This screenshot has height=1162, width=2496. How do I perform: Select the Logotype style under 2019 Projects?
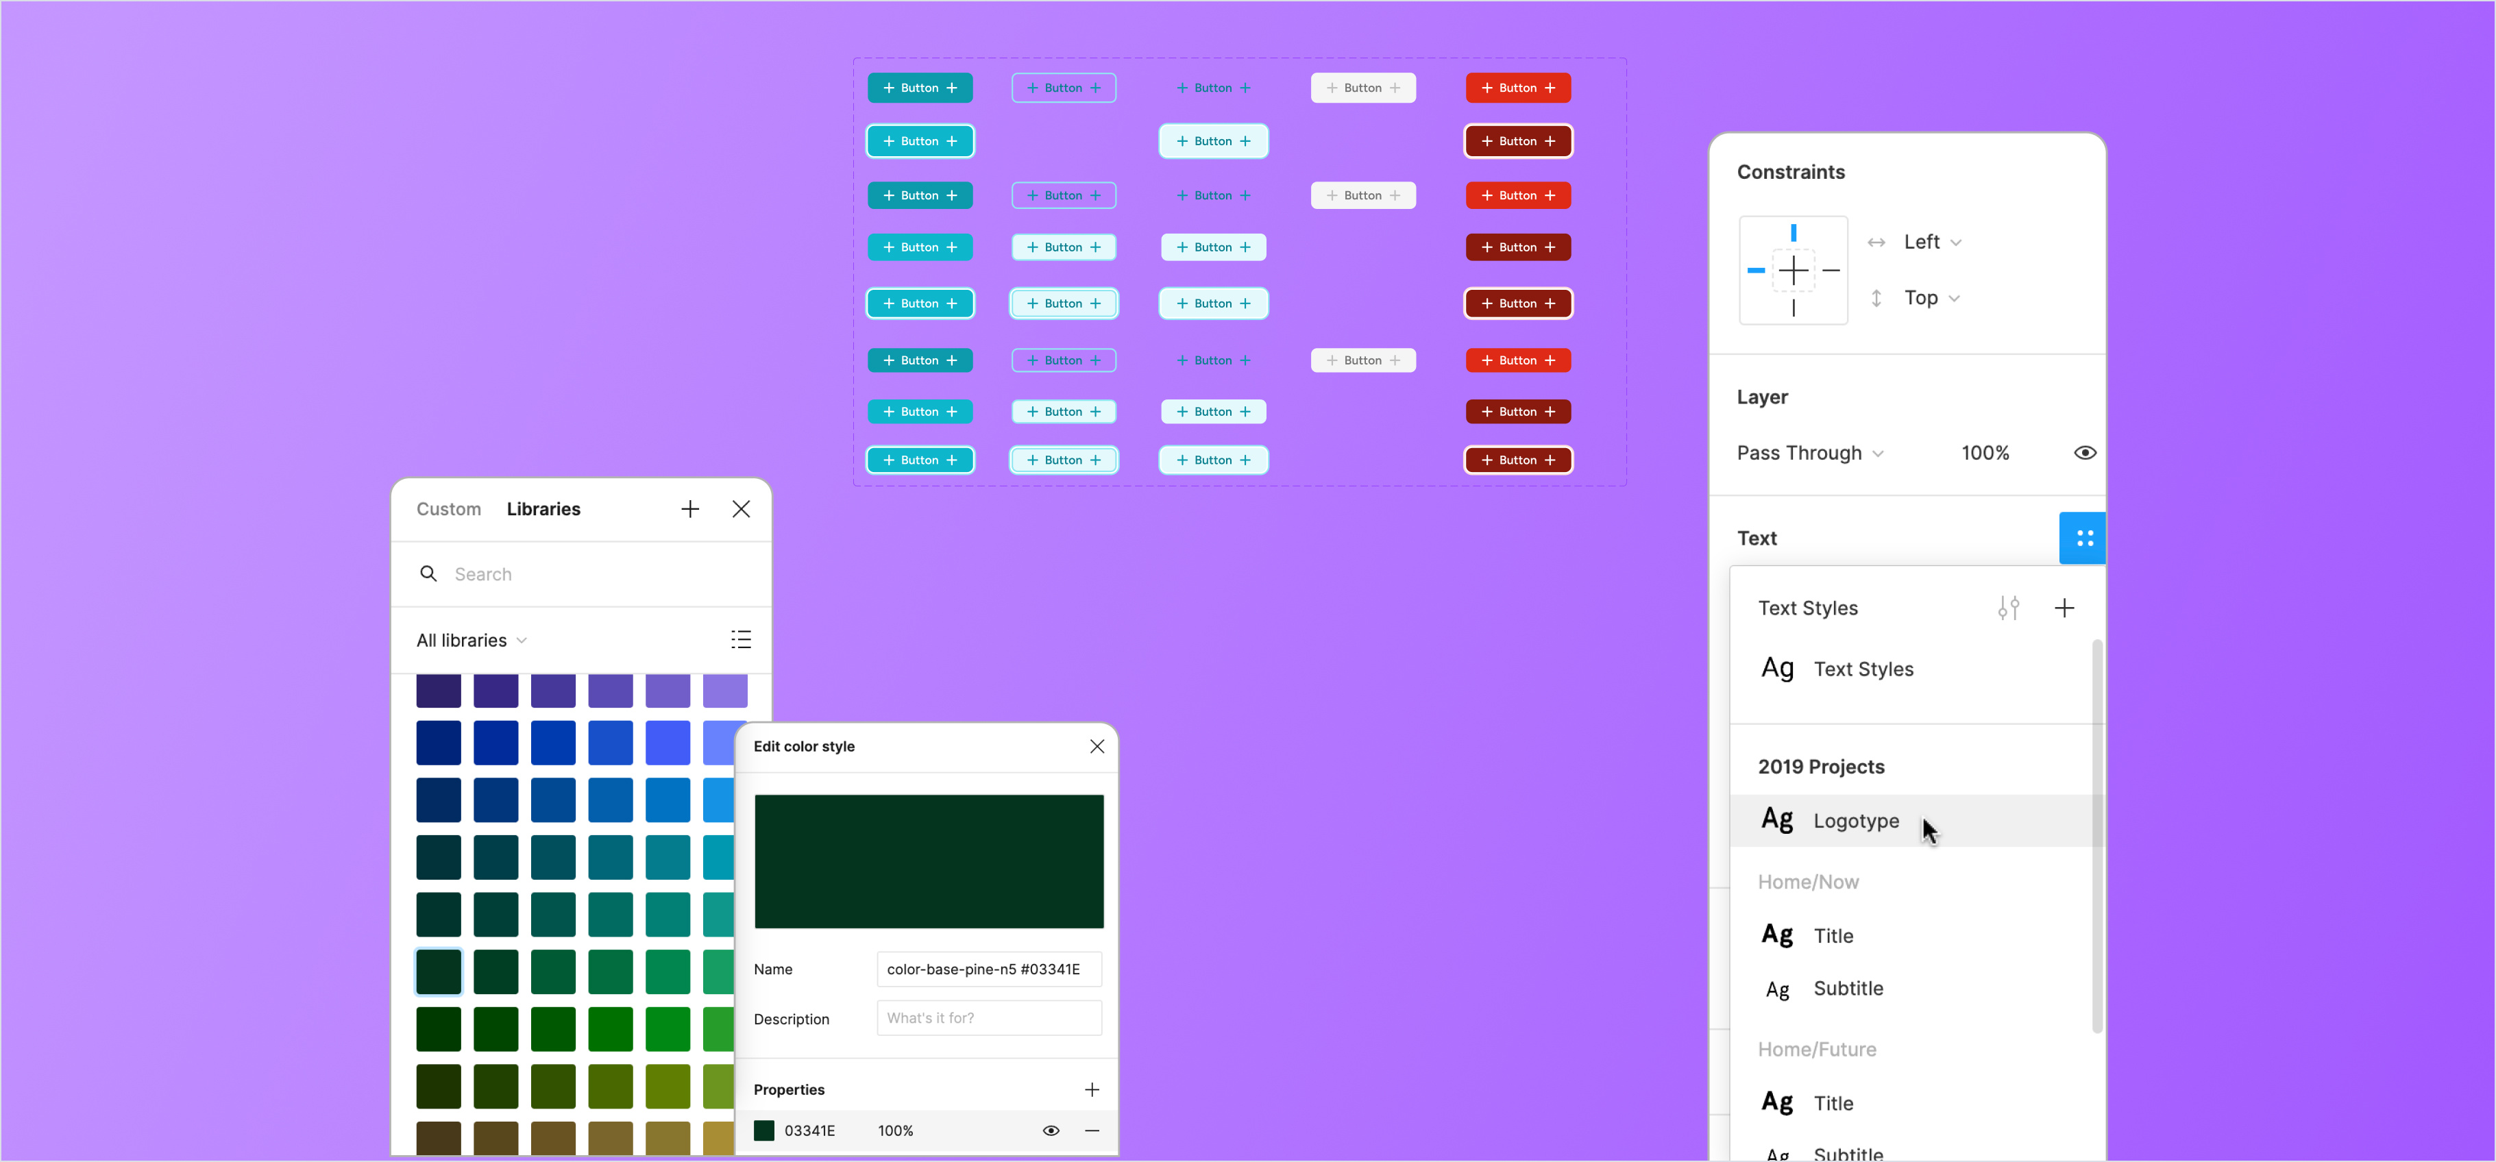click(x=1855, y=820)
